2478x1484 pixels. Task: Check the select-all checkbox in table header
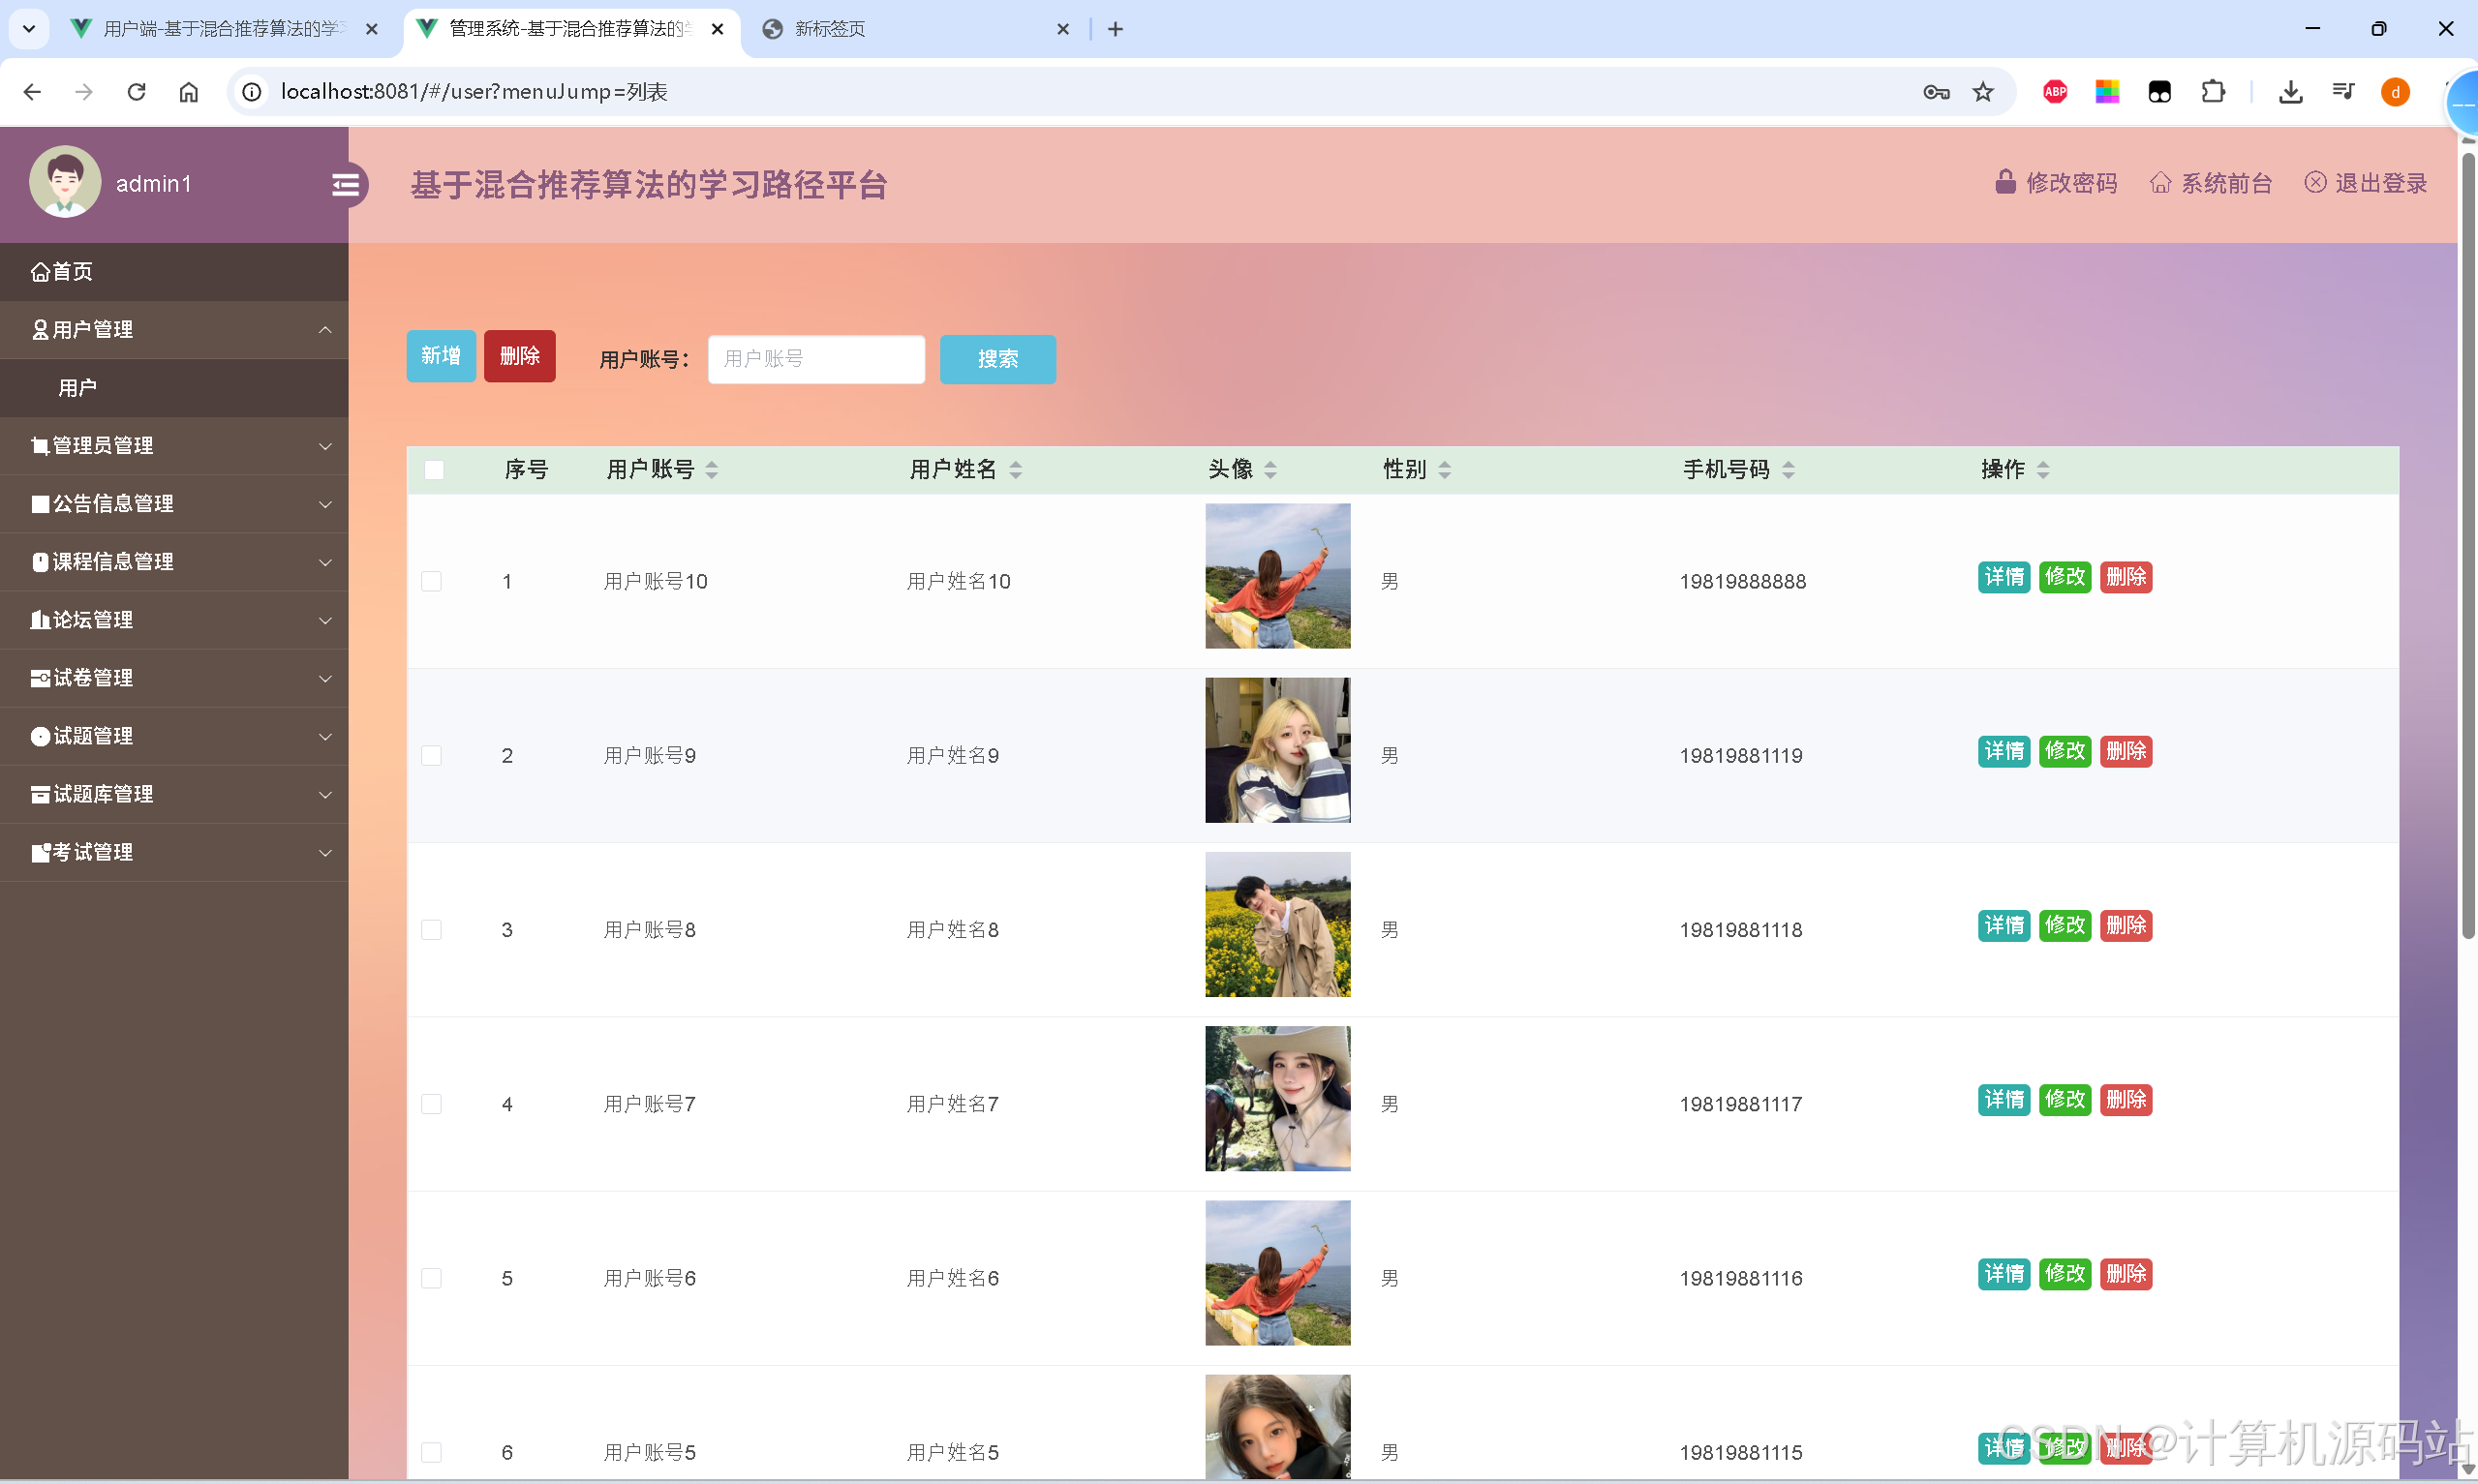(433, 469)
